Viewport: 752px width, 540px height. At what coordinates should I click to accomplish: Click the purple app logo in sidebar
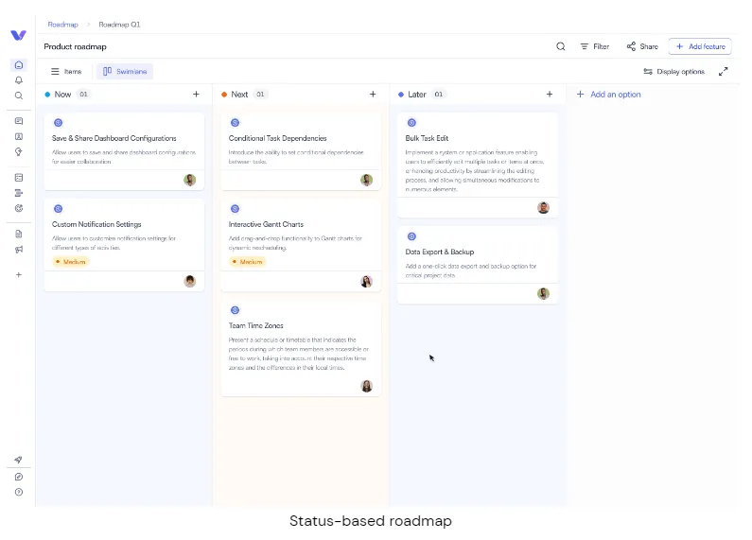click(x=18, y=35)
